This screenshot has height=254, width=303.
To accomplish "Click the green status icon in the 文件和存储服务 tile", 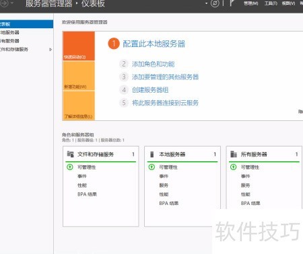I will pyautogui.click(x=70, y=167).
